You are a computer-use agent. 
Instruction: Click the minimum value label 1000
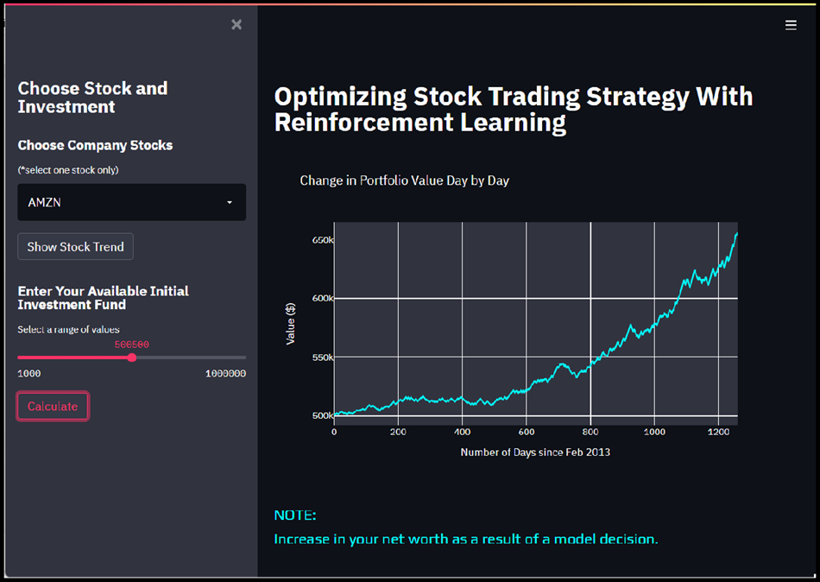click(28, 373)
